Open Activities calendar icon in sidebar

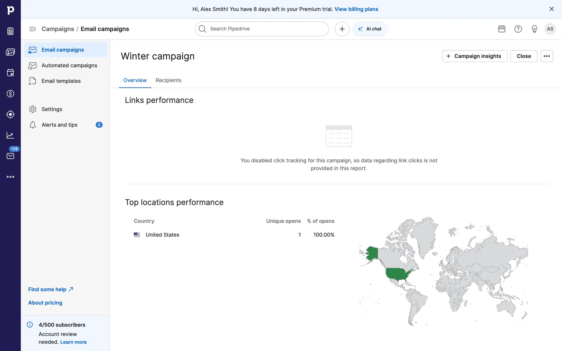[10, 73]
